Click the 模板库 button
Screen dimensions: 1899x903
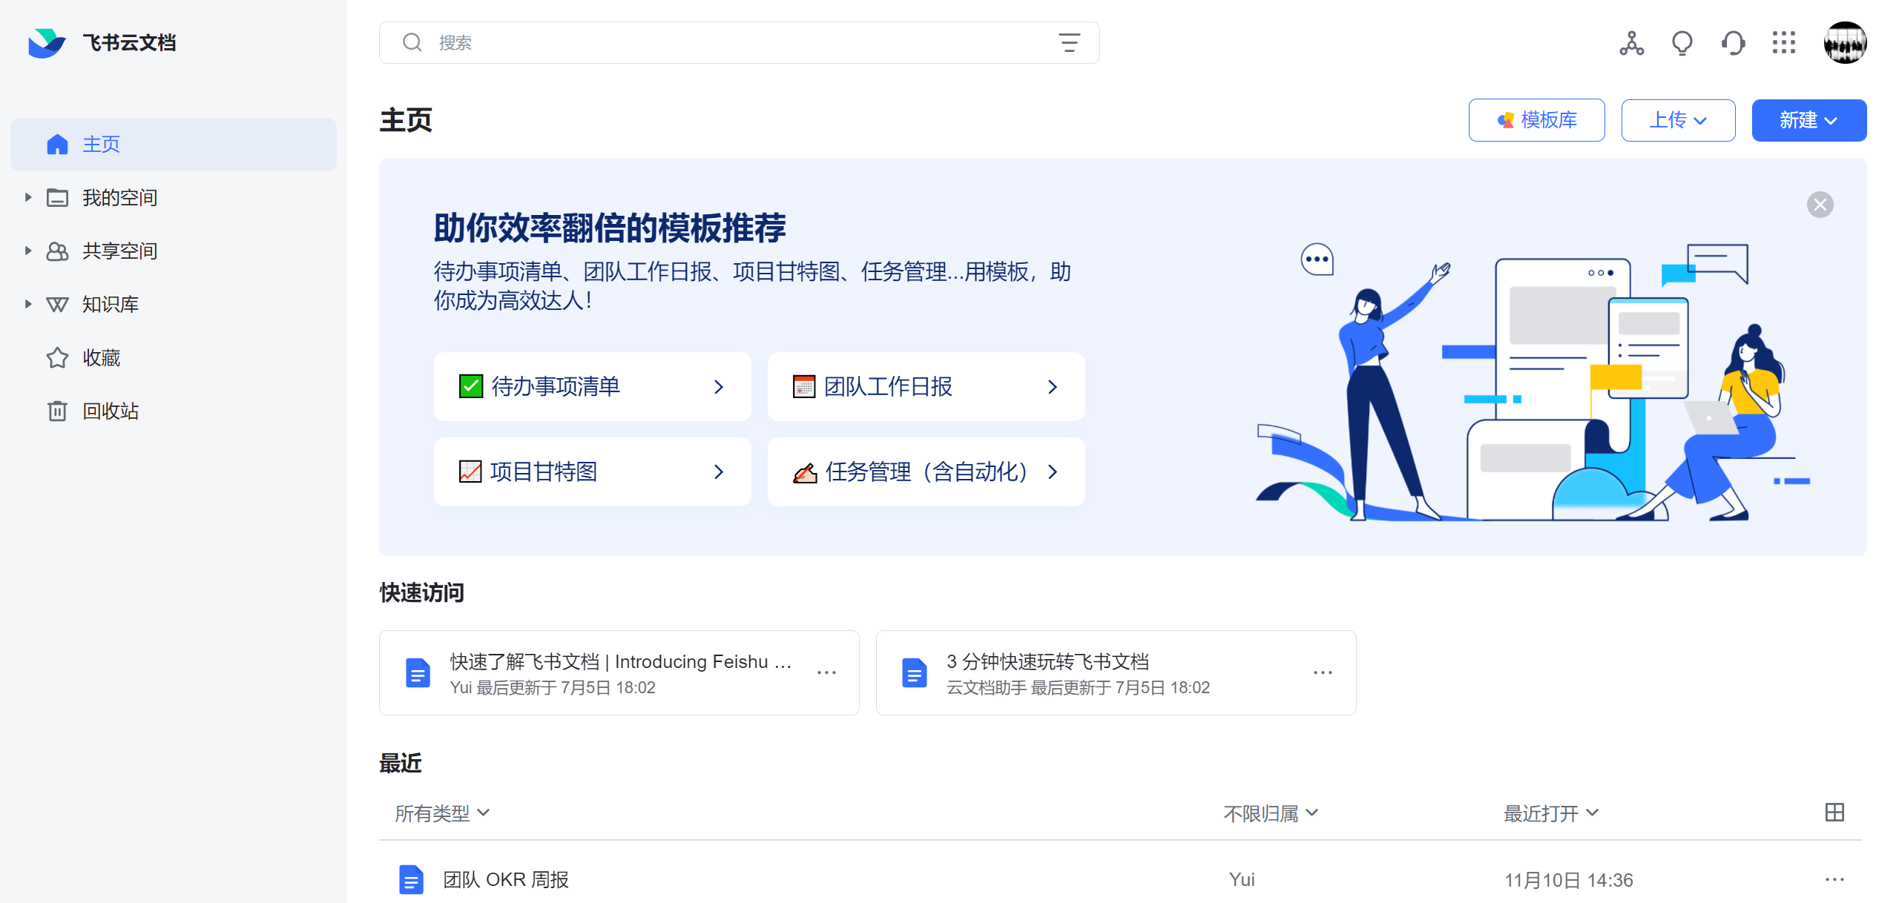click(1536, 120)
